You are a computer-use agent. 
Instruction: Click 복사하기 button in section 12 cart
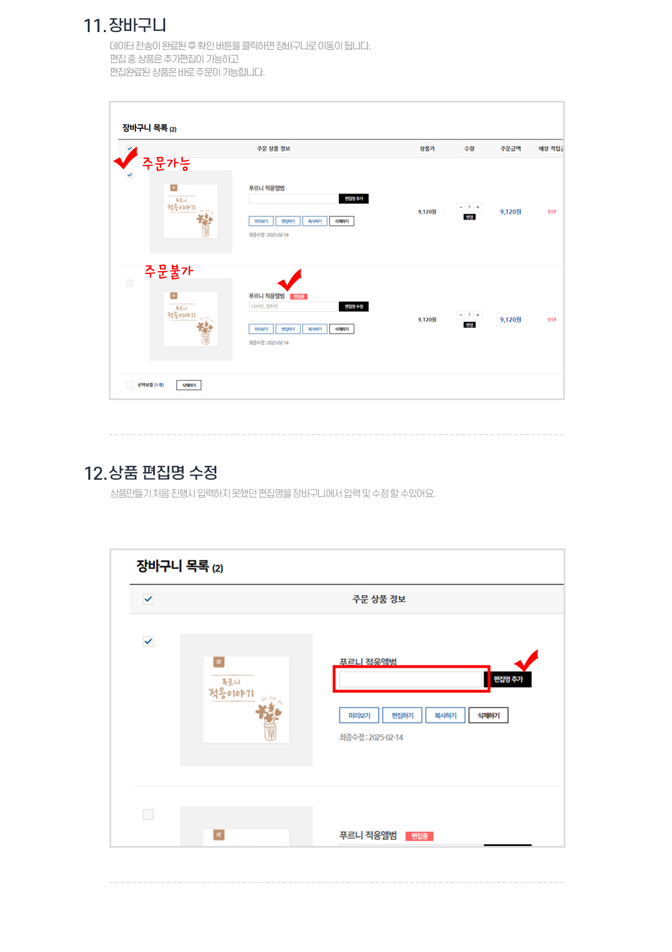[446, 715]
